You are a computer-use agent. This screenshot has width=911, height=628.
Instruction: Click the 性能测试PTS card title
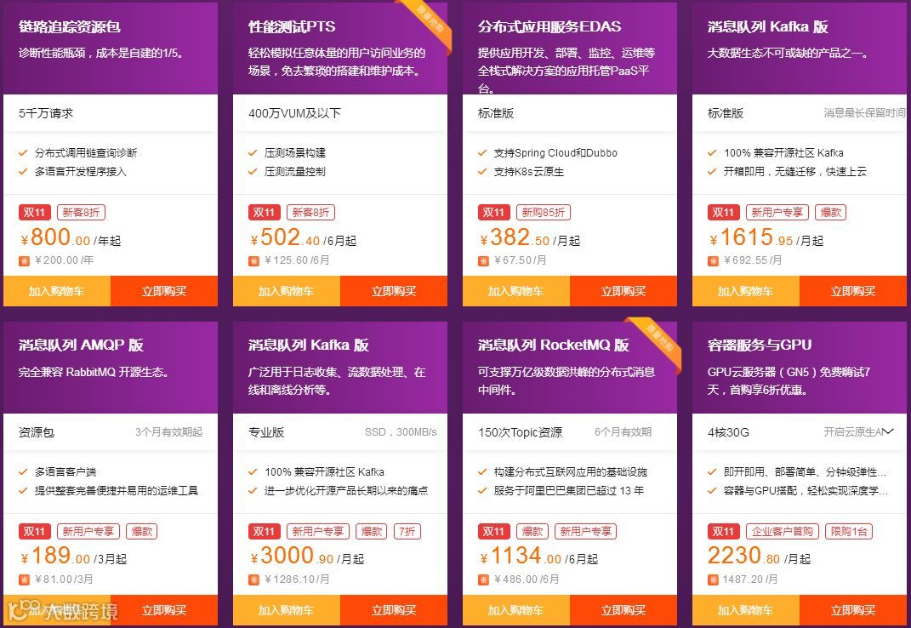[292, 26]
